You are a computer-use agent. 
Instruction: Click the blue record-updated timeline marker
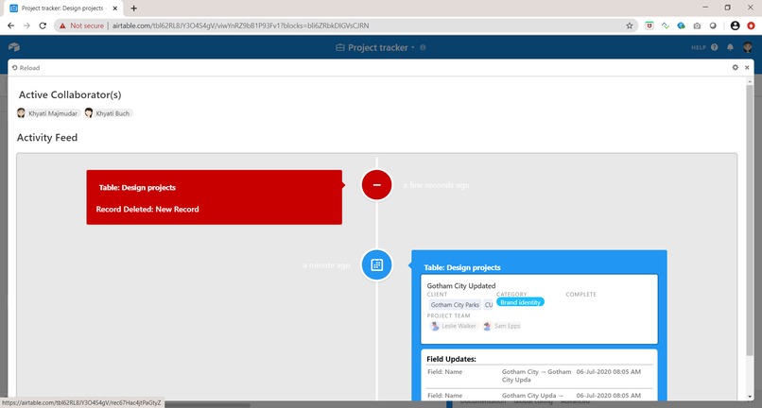(376, 264)
